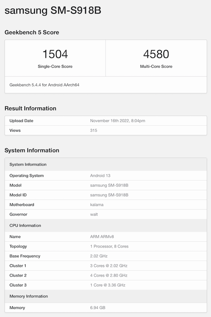Click the views count 315

pos(94,130)
